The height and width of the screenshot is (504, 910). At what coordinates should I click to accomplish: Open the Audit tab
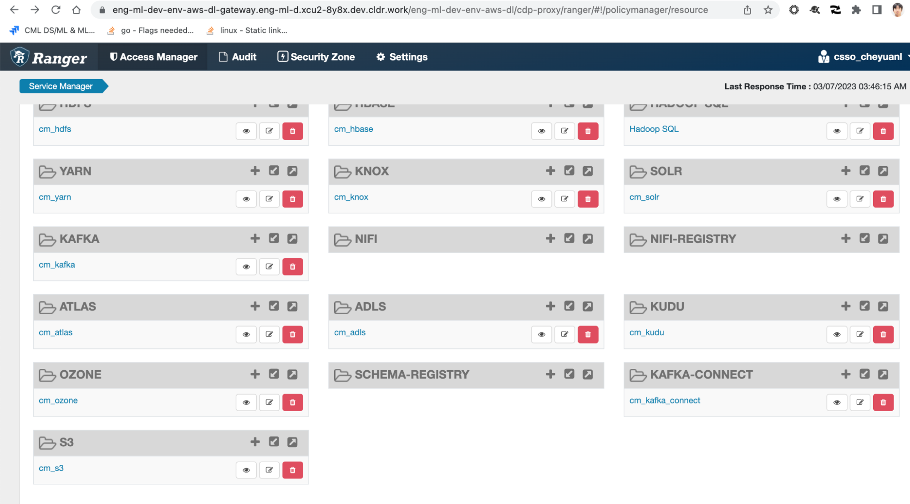pos(238,57)
